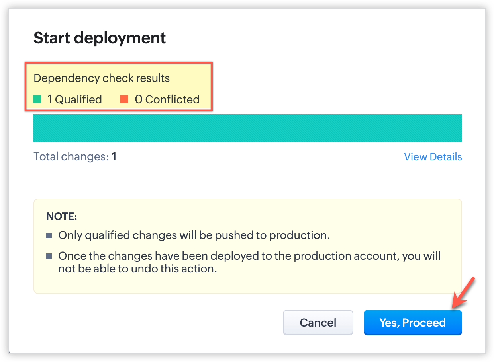The image size is (494, 362).
Task: Select the teal deployment progress bar
Action: coord(247,128)
